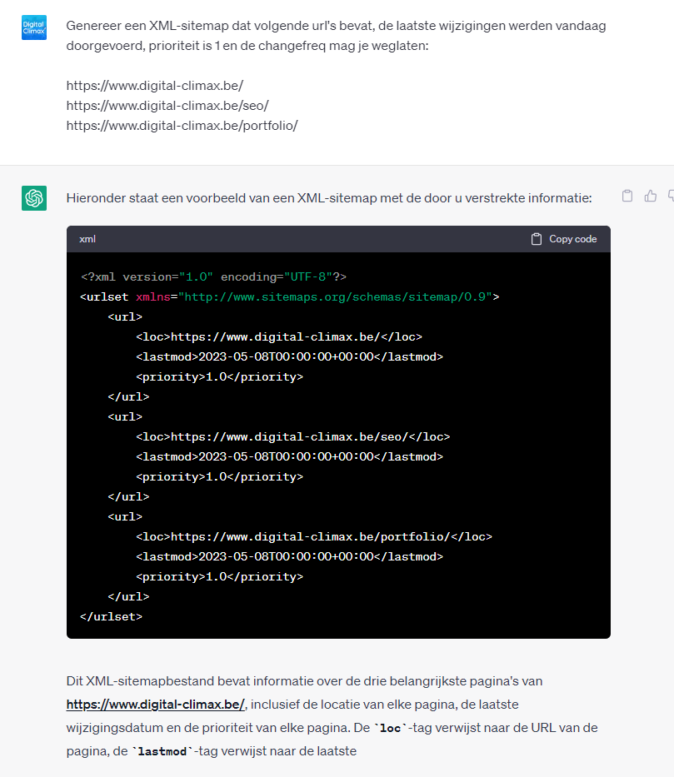Click the clipboard icon in code header

point(537,239)
